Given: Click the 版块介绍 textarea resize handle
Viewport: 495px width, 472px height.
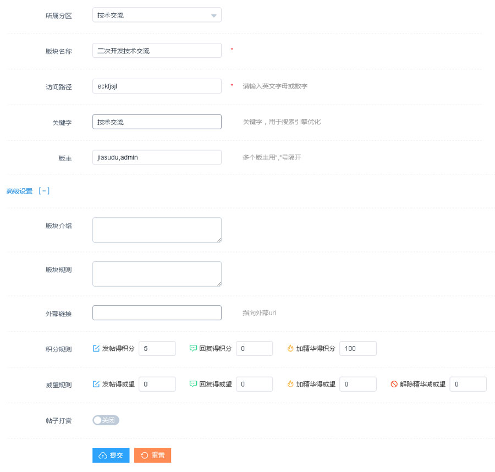Looking at the screenshot, I should pyautogui.click(x=219, y=240).
